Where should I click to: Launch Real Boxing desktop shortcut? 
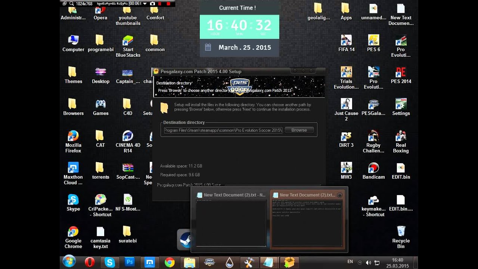coord(401,142)
